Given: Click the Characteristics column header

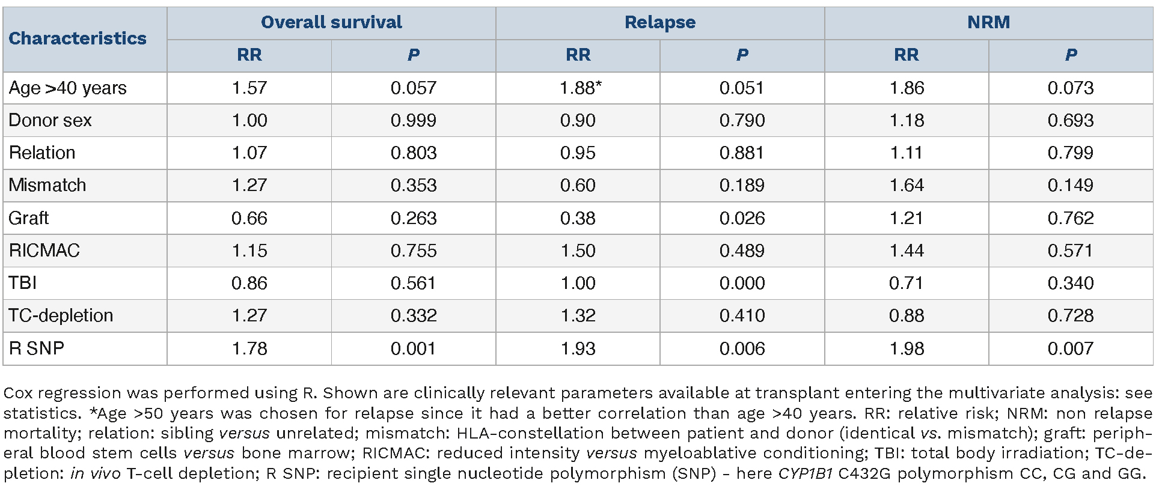Looking at the screenshot, I should pyautogui.click(x=78, y=38).
